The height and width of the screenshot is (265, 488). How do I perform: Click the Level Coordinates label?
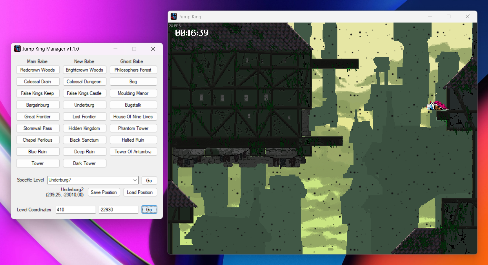click(x=34, y=210)
